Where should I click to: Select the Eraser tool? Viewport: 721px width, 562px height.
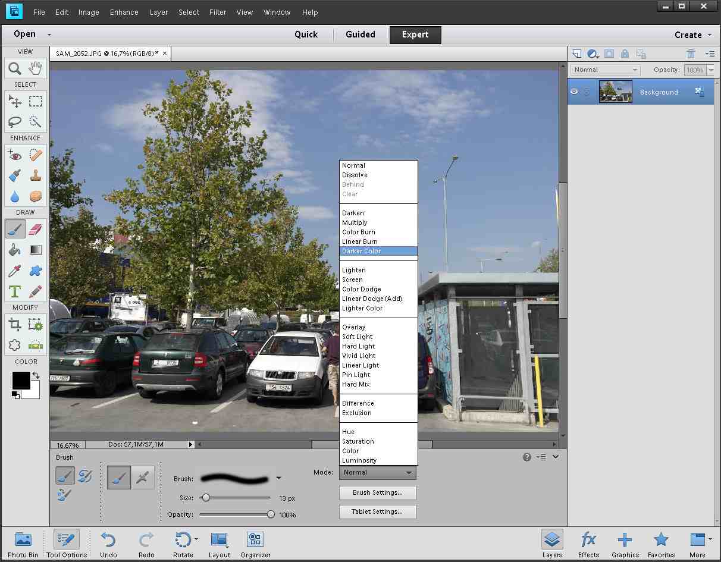click(x=36, y=230)
